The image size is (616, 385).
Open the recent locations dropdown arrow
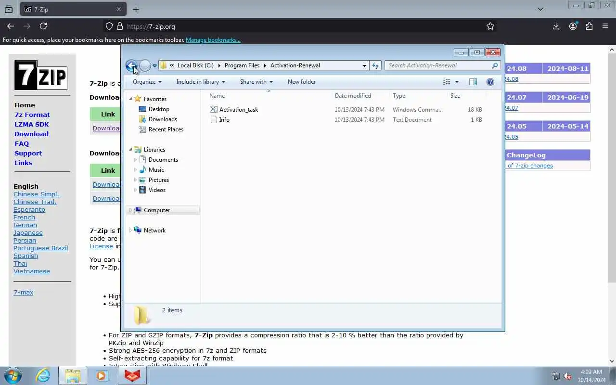pyautogui.click(x=154, y=66)
